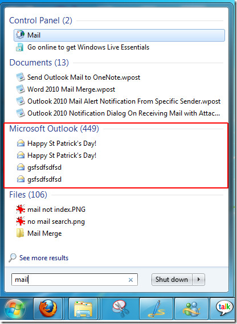Open Windows Explorer folder icon in taskbar
This screenshot has width=237, height=324.
(83, 309)
